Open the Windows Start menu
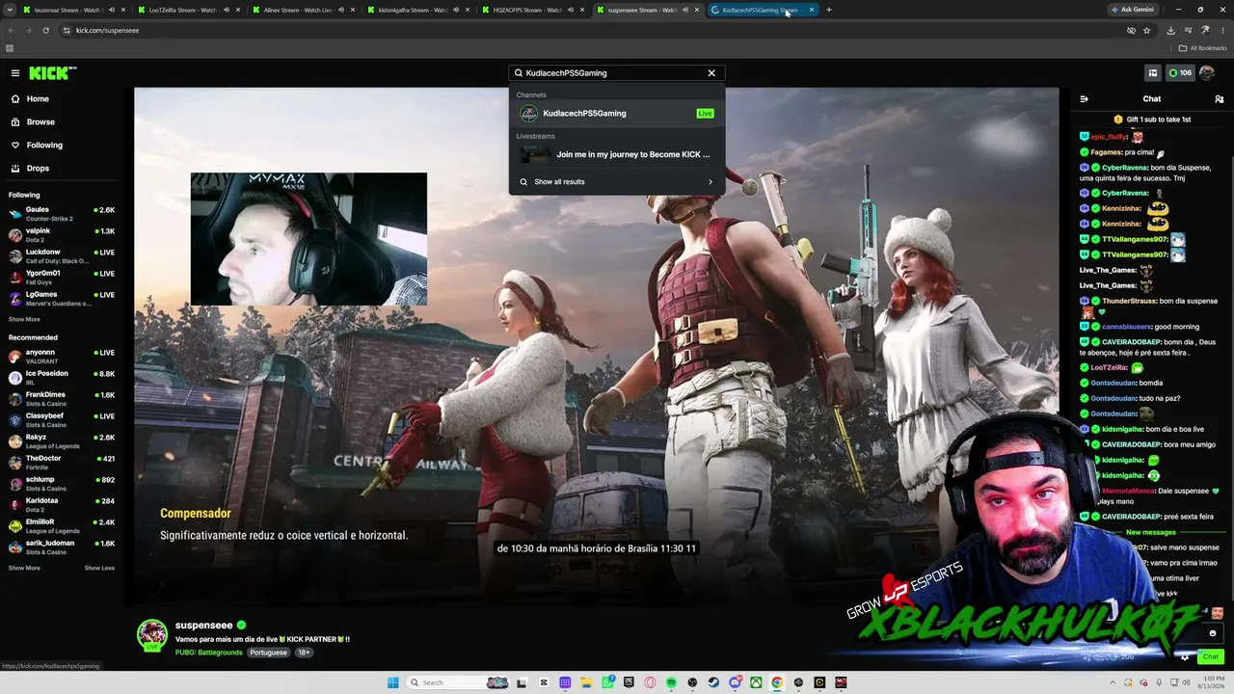Screen dimensions: 1234x694 click(x=392, y=682)
